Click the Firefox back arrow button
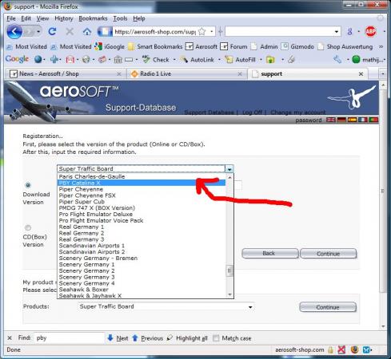This screenshot has width=391, height=359. 14,32
